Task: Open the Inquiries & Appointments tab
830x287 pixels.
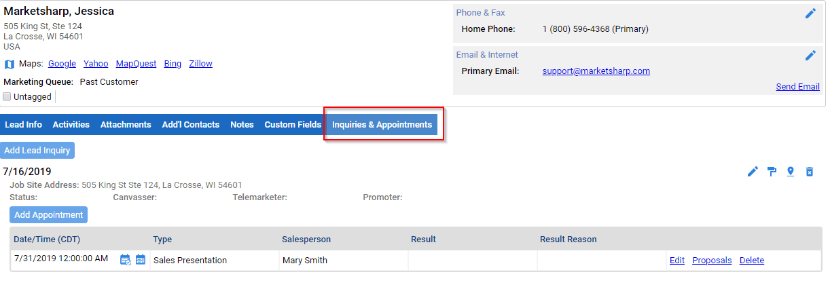Action: coord(382,125)
